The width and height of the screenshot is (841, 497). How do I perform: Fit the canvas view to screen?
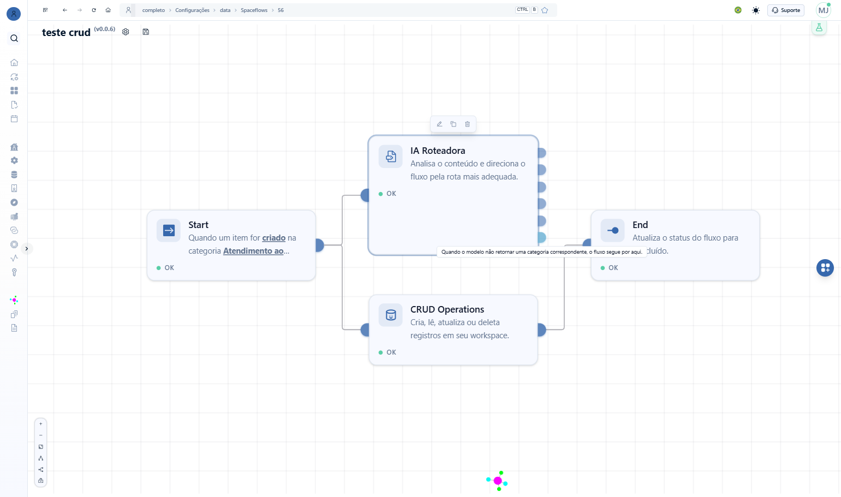point(40,447)
